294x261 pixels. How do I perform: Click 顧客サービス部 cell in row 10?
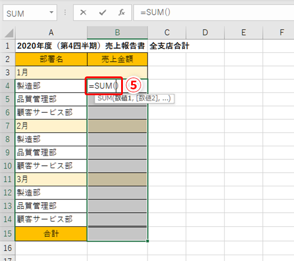tap(51, 166)
